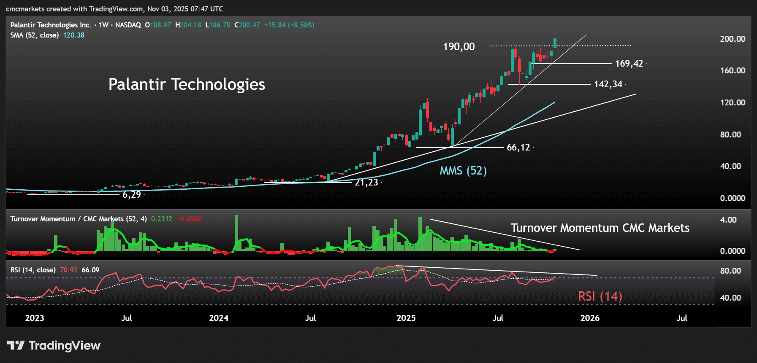Click the 169,42 support level label

[629, 64]
